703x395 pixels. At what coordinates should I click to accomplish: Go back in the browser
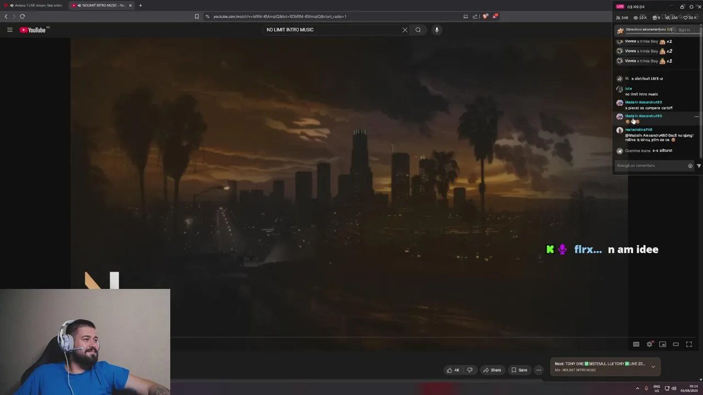pos(6,16)
